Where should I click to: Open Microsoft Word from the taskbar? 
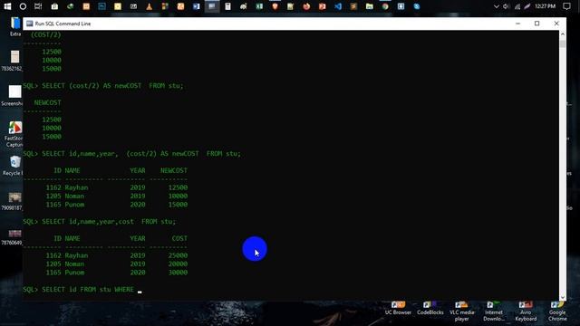pyautogui.click(x=197, y=6)
